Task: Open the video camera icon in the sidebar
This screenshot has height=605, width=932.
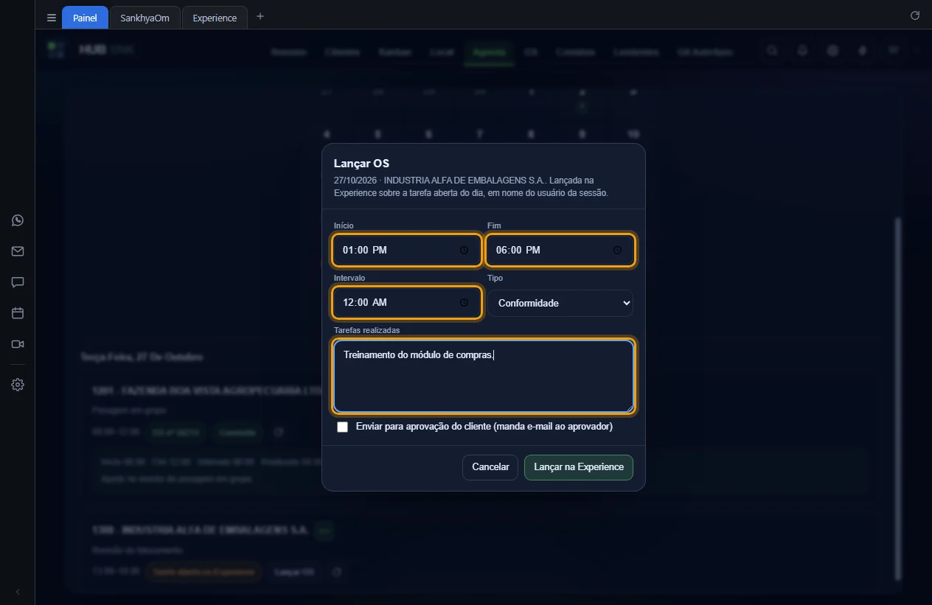Action: 18,344
